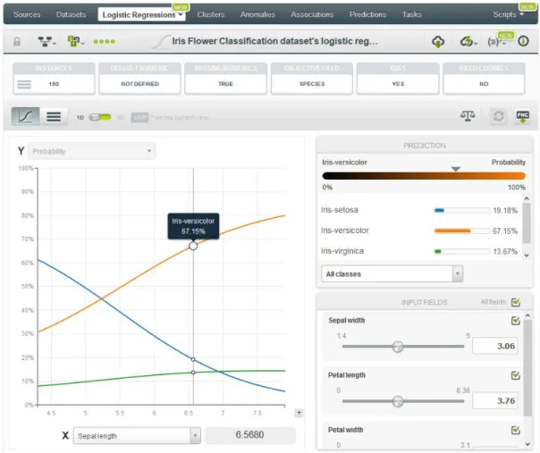Viewport: 540px width, 453px height.
Task: Click the X value field 6.5680
Action: click(x=250, y=435)
